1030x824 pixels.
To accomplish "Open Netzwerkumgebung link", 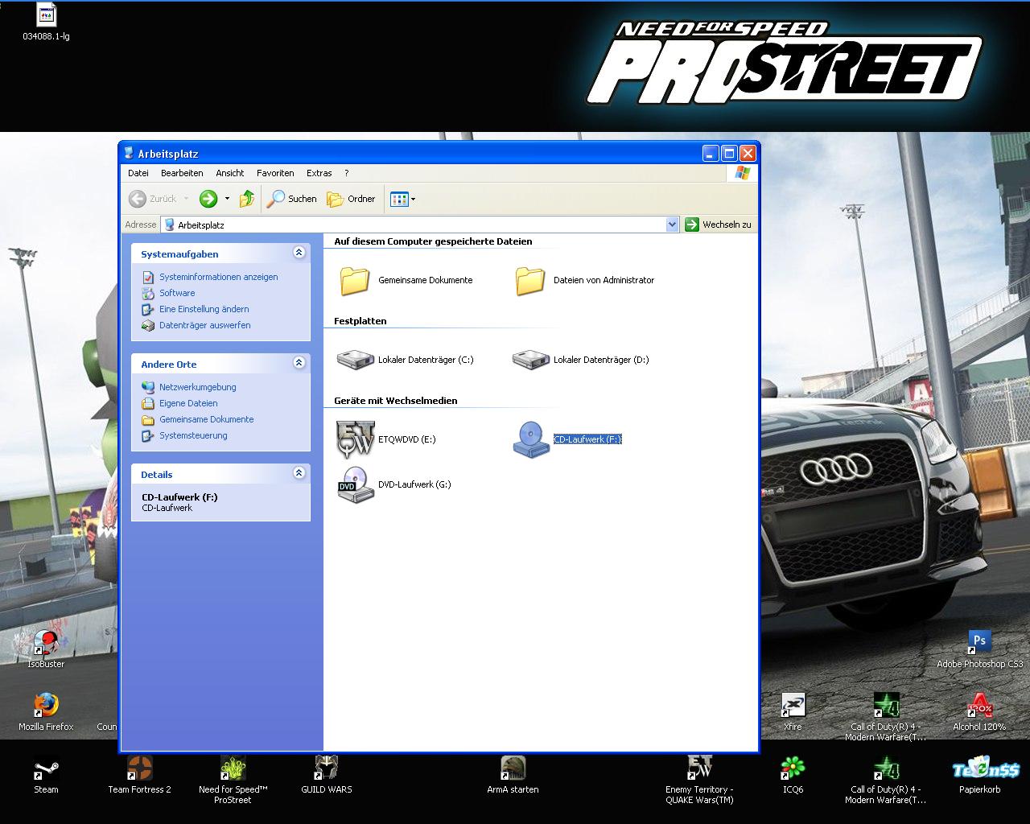I will tap(198, 387).
